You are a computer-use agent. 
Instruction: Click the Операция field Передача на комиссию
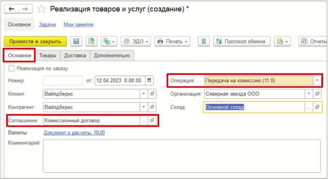coord(258,80)
